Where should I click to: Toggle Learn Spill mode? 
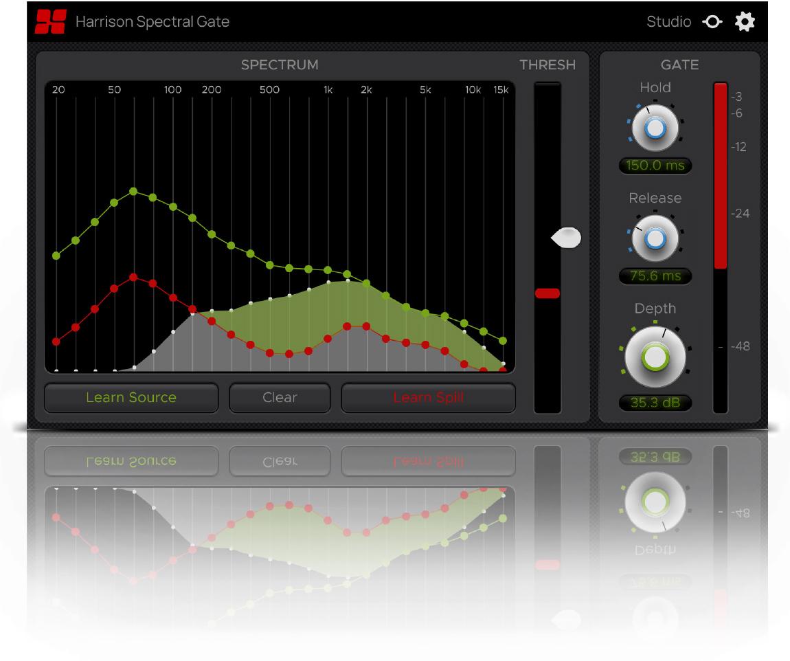pos(428,398)
